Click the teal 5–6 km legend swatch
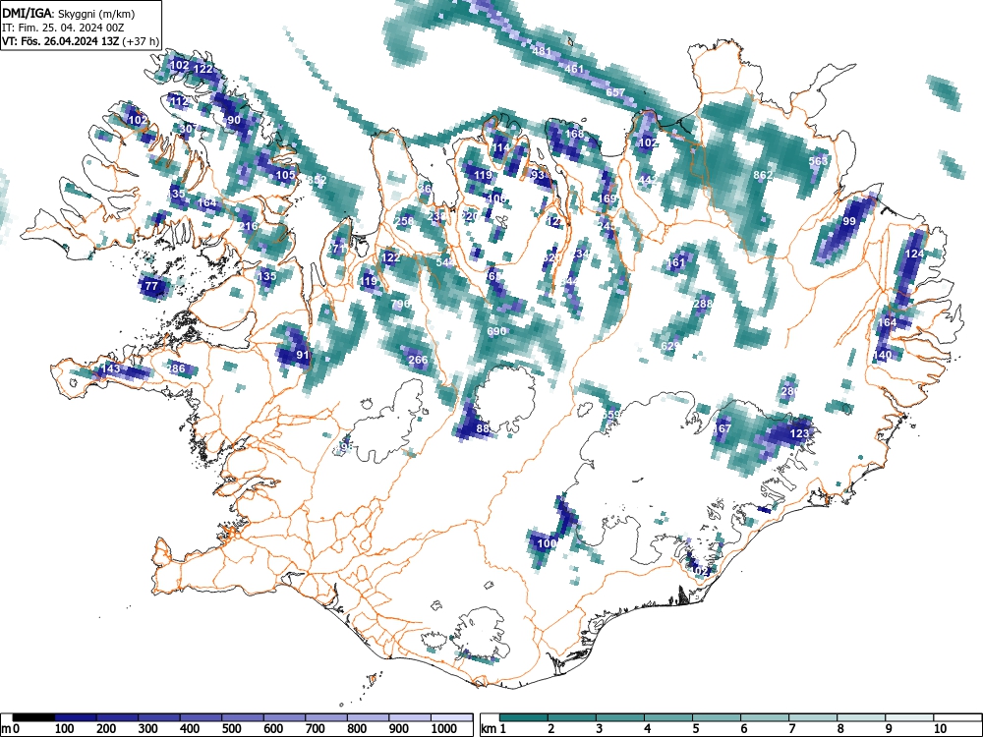Viewport: 983px width, 737px height. [717, 717]
